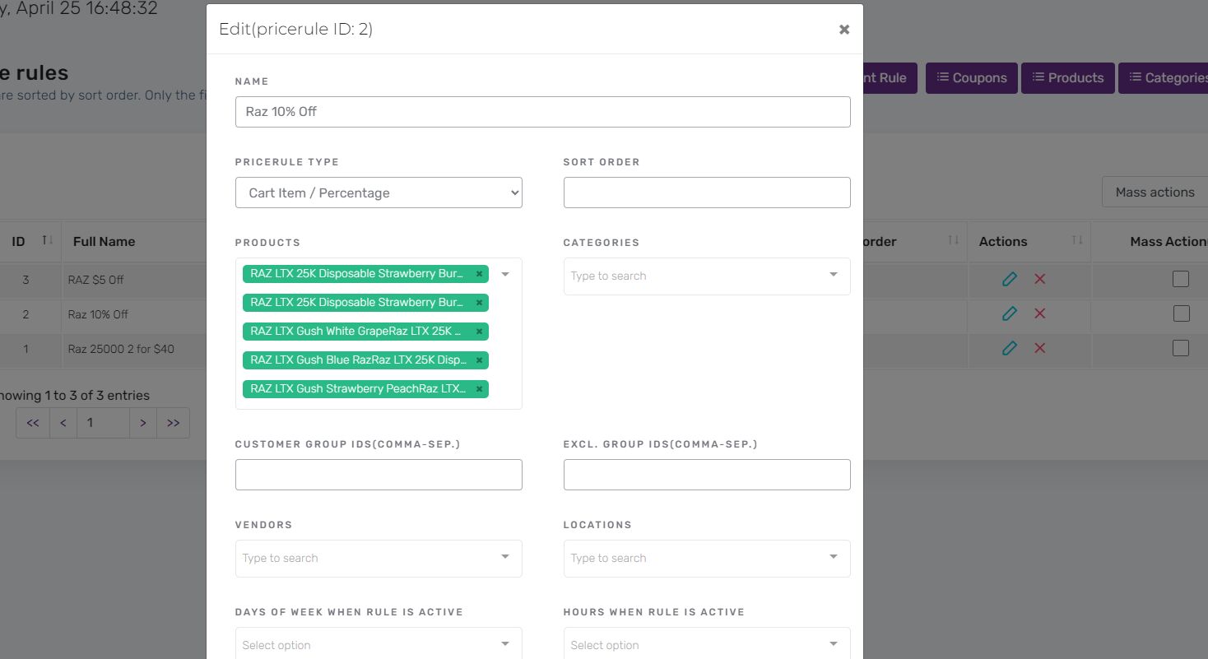Delete rule ID 1 with its red X icon
This screenshot has height=659, width=1208.
pyautogui.click(x=1039, y=348)
